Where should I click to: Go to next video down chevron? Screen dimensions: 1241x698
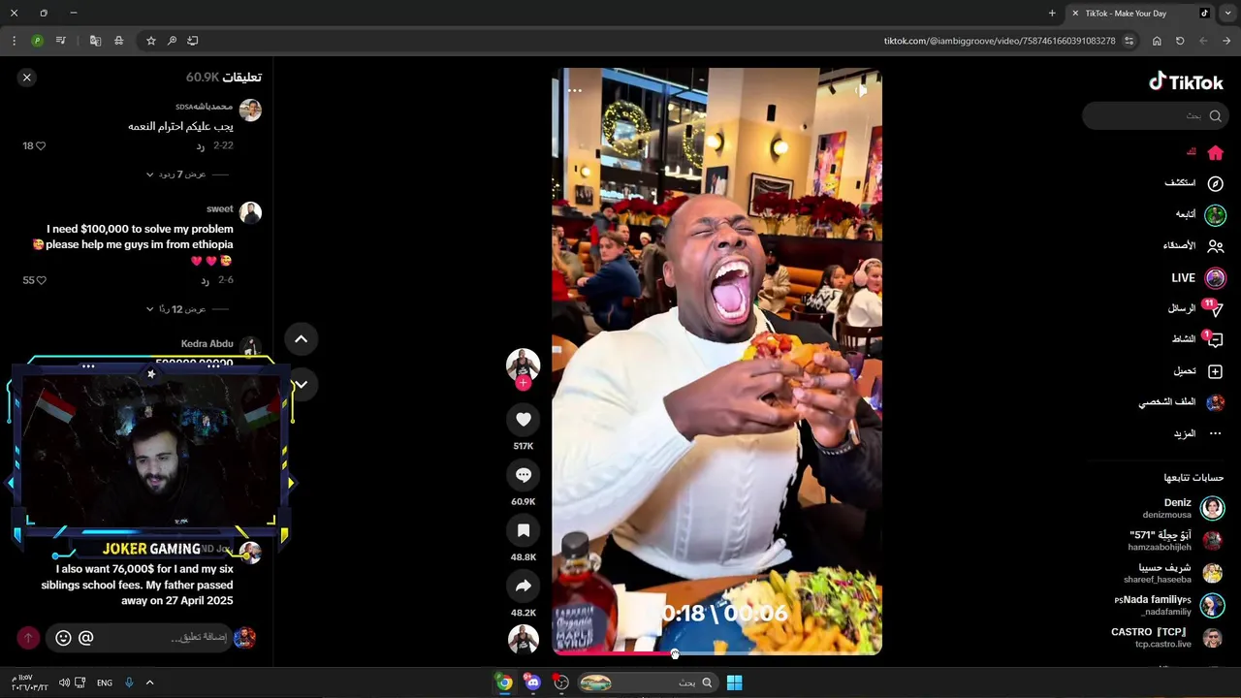301,384
